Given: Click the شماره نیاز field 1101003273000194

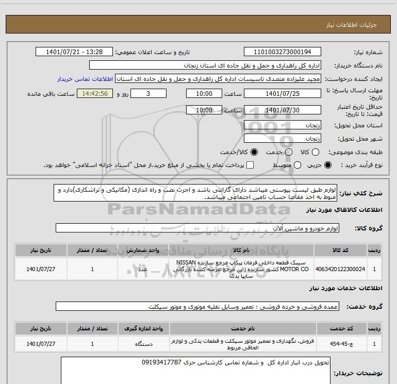Looking at the screenshot, I should 283,52.
